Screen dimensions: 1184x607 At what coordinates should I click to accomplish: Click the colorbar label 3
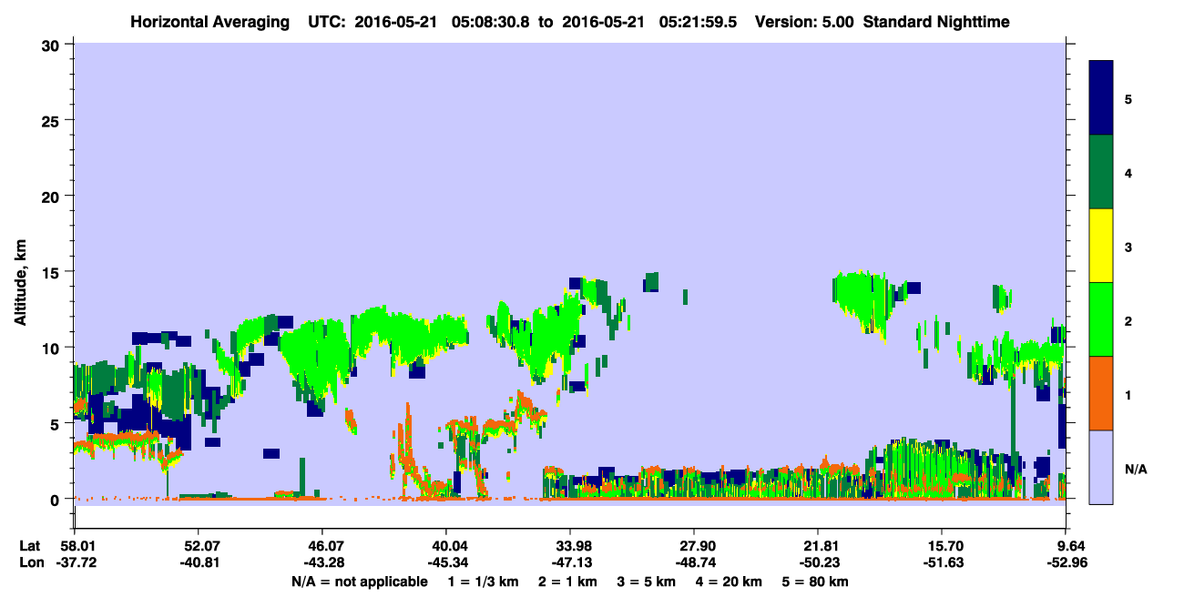click(1128, 247)
